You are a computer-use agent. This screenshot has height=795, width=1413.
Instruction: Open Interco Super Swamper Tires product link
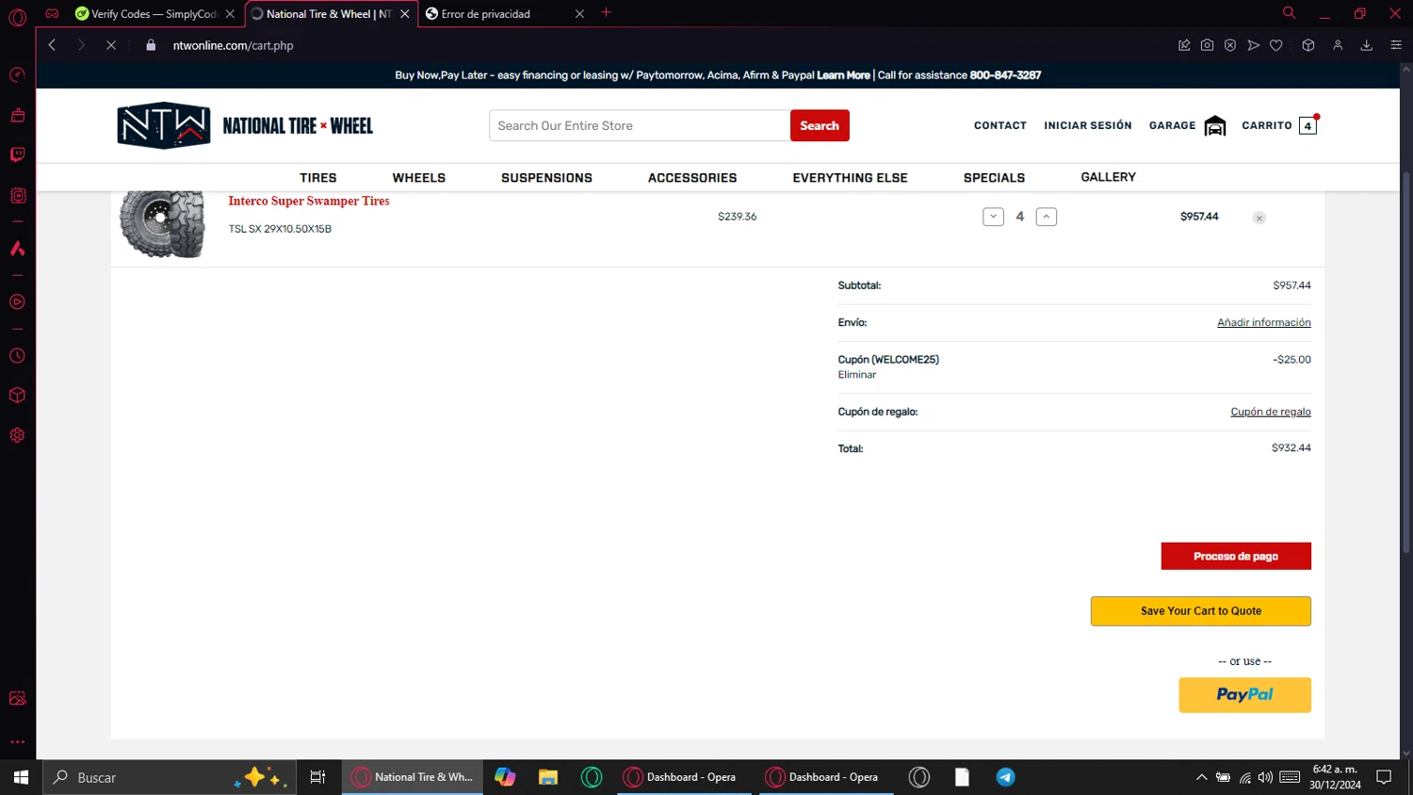308,201
